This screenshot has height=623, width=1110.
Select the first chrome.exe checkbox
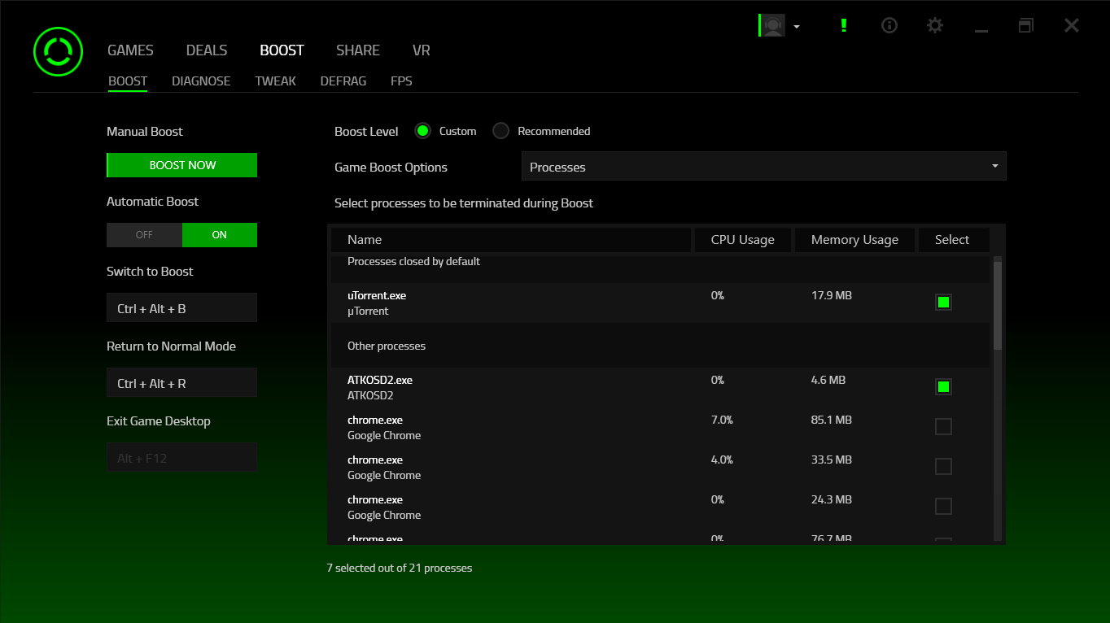pyautogui.click(x=943, y=426)
